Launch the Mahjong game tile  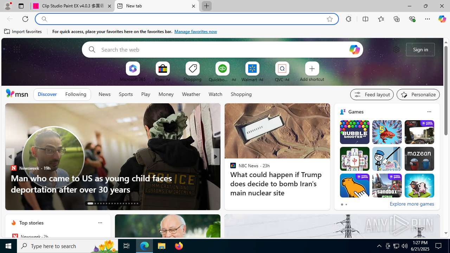coord(354,159)
